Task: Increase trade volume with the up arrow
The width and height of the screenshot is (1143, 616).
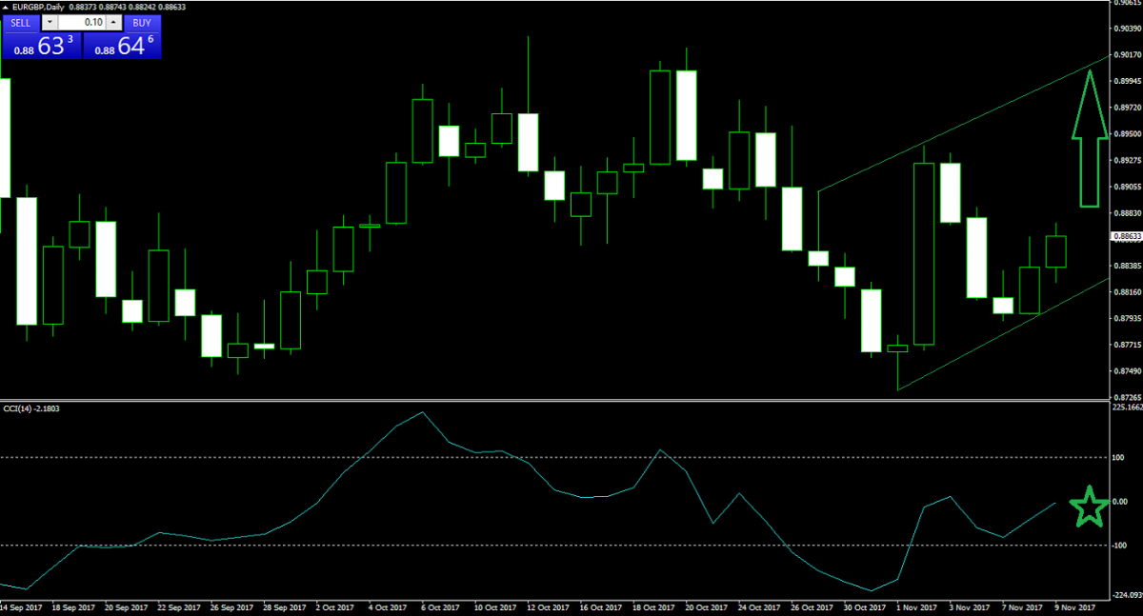Action: point(113,22)
